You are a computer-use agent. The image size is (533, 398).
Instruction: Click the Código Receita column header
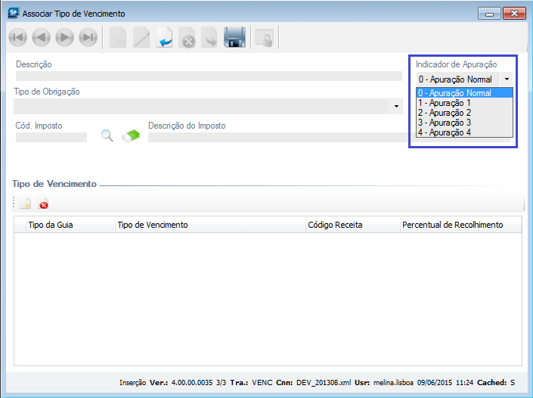pos(353,225)
